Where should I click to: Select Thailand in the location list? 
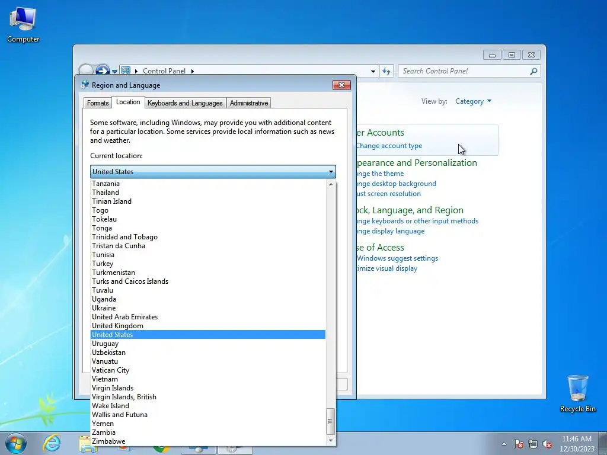click(208, 193)
